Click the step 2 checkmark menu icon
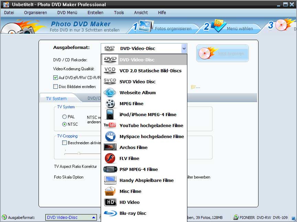Viewport: 297px width, 222px height. 218,25
